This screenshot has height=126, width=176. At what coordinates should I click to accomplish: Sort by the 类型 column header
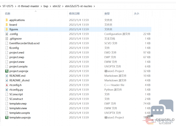click(x=107, y=14)
